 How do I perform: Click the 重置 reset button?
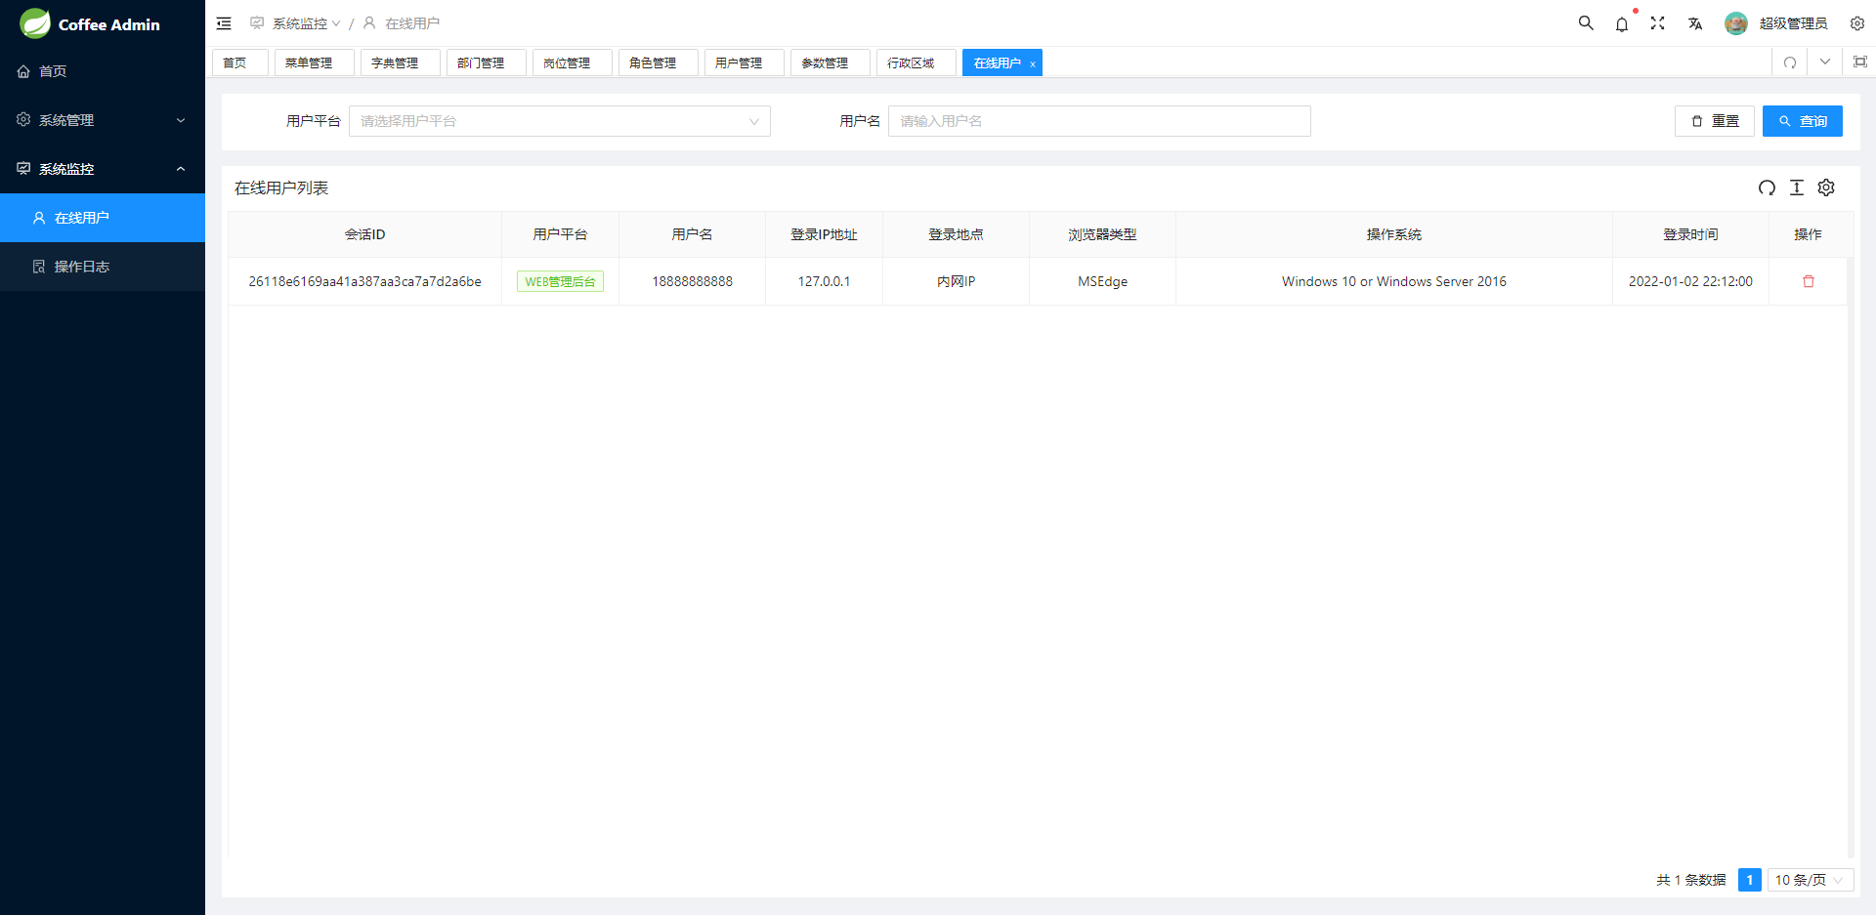tap(1714, 121)
